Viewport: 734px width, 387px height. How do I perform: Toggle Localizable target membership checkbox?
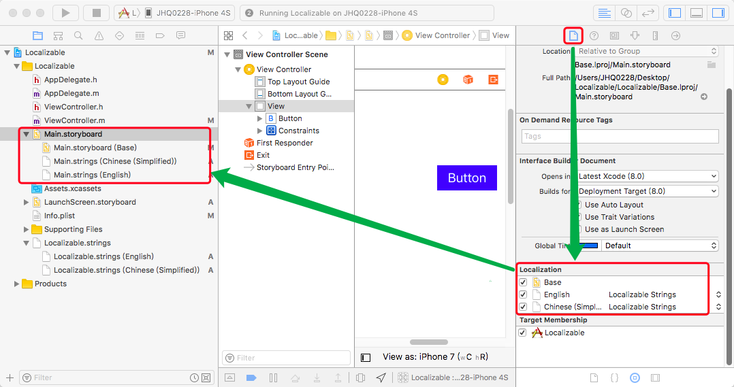(523, 333)
